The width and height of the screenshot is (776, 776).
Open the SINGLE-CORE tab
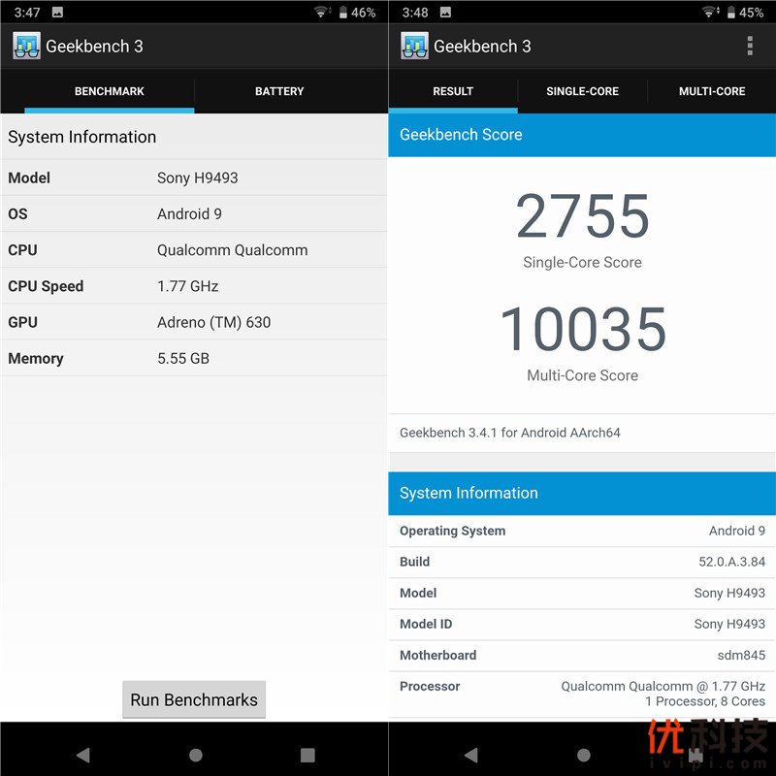point(582,91)
